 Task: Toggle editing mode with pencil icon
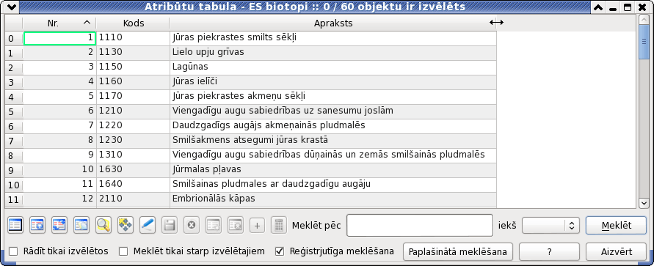coord(148,225)
